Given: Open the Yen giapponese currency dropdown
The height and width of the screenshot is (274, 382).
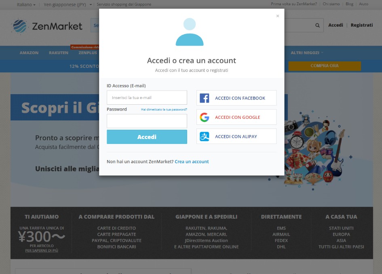Looking at the screenshot, I should coord(68,4).
